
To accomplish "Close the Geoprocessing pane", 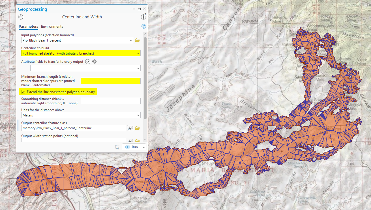I will point(144,9).
